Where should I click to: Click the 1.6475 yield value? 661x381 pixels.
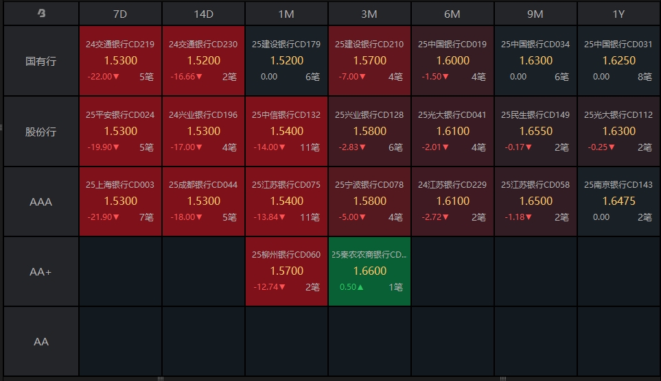point(619,201)
